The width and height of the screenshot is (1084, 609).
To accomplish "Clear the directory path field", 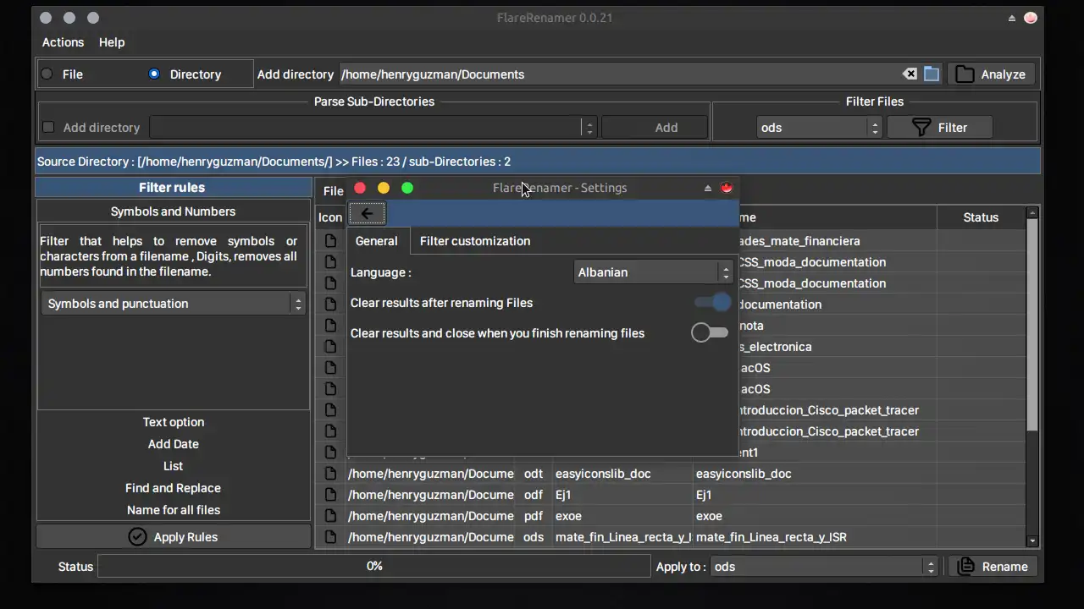I will pyautogui.click(x=910, y=74).
